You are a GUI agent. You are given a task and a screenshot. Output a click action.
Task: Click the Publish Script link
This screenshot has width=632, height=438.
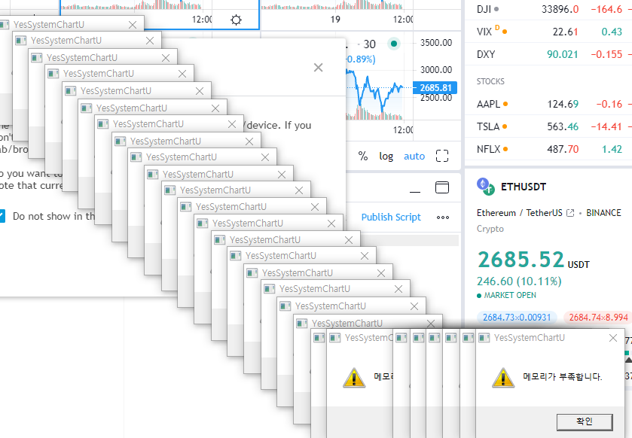(x=391, y=217)
